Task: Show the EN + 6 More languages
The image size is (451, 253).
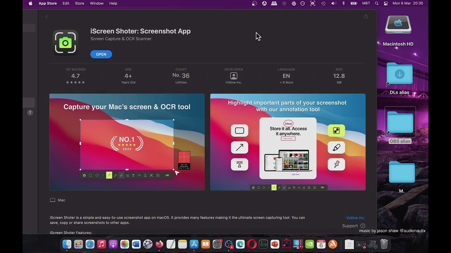Action: [x=286, y=76]
